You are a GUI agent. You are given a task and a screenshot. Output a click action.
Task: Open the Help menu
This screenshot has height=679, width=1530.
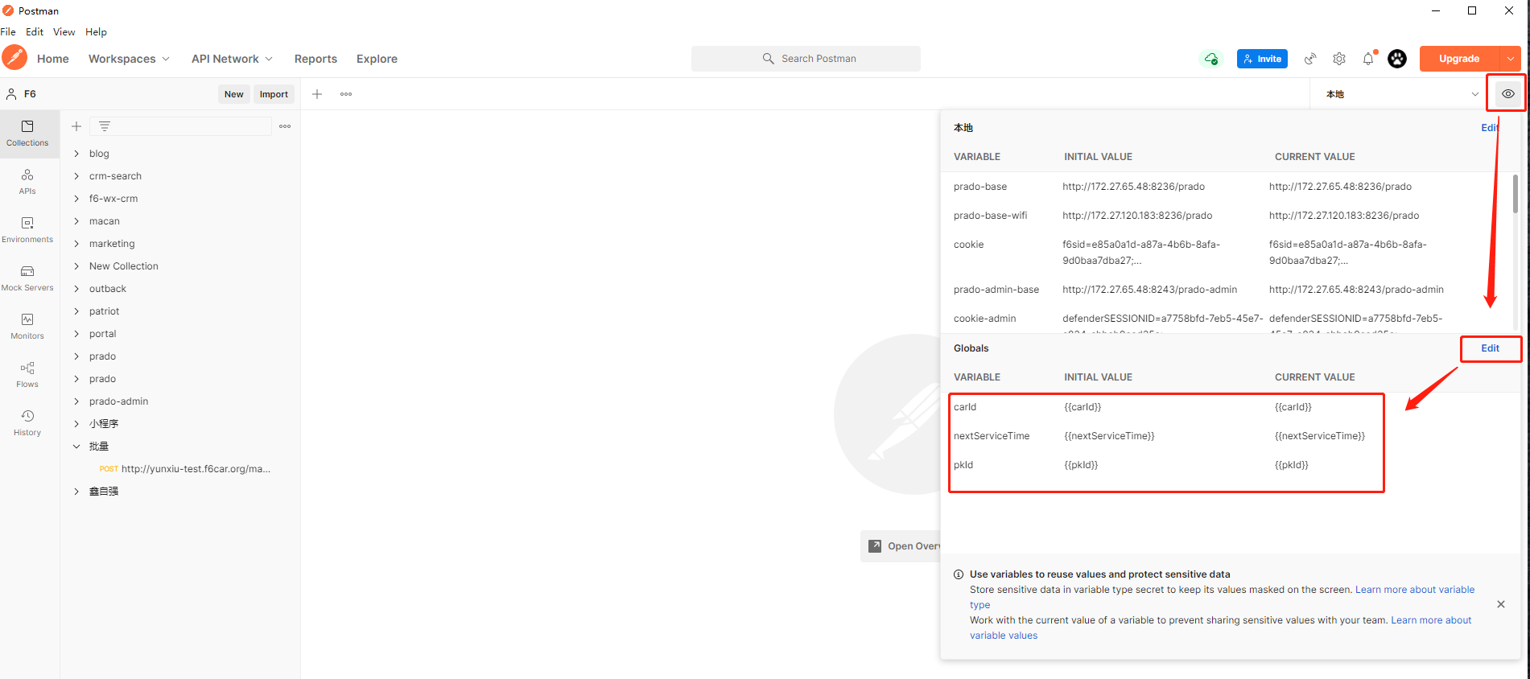(x=96, y=32)
